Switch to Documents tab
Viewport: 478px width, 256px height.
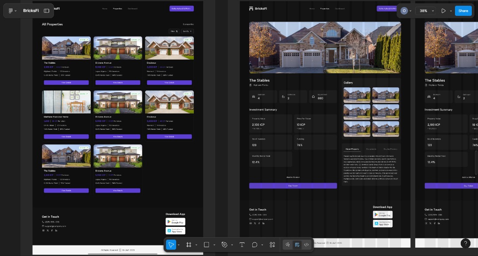tap(371, 149)
